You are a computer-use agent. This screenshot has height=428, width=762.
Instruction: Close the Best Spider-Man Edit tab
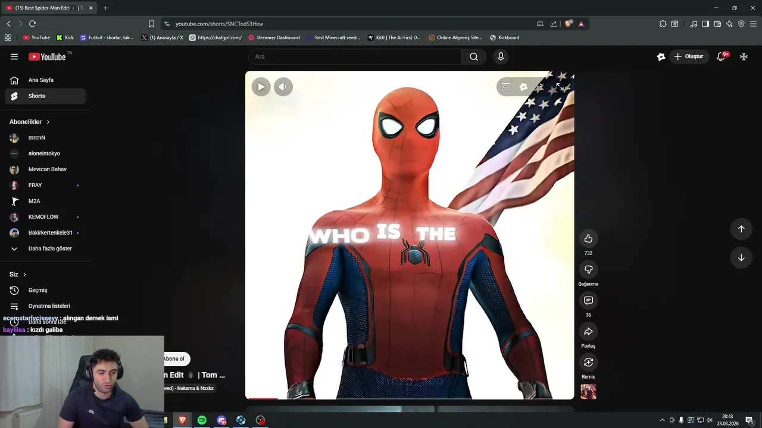(x=90, y=8)
